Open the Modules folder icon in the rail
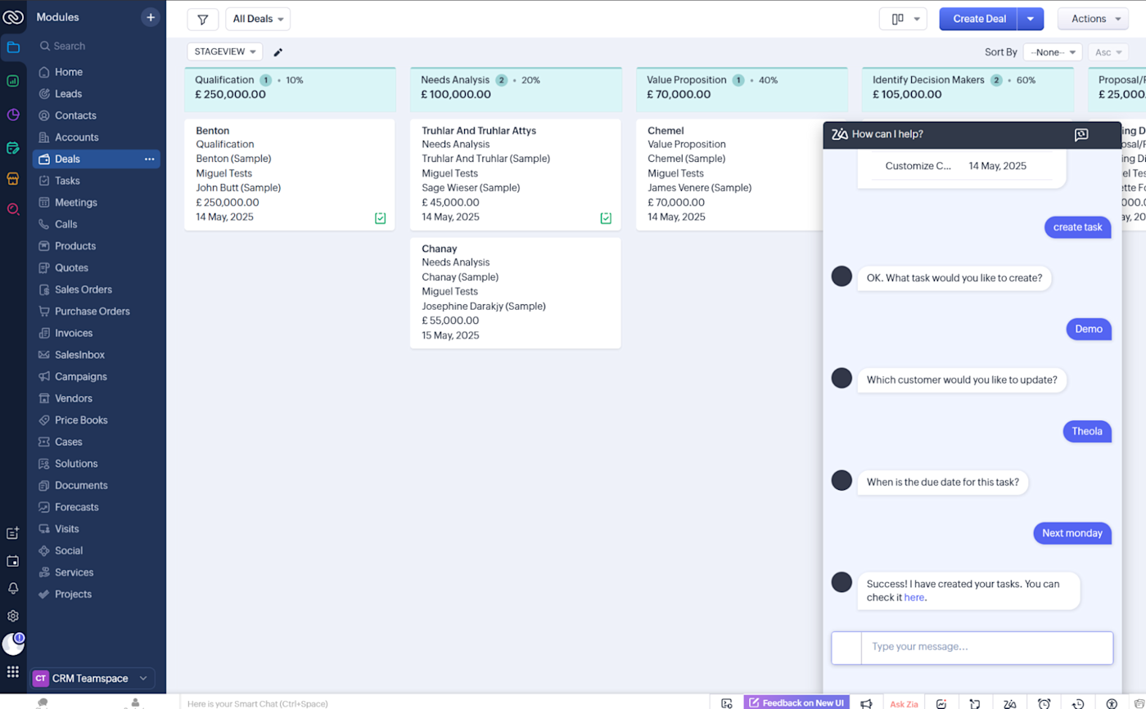Viewport: 1146px width, 709px height. click(x=13, y=47)
